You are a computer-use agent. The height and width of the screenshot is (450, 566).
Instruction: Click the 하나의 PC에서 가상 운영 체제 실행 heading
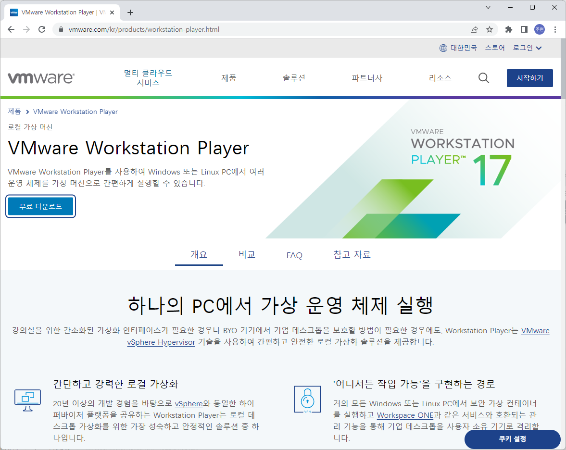(280, 305)
